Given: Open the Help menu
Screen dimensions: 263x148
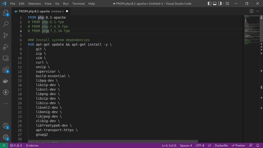Looking at the screenshot, I should click(x=92, y=4).
